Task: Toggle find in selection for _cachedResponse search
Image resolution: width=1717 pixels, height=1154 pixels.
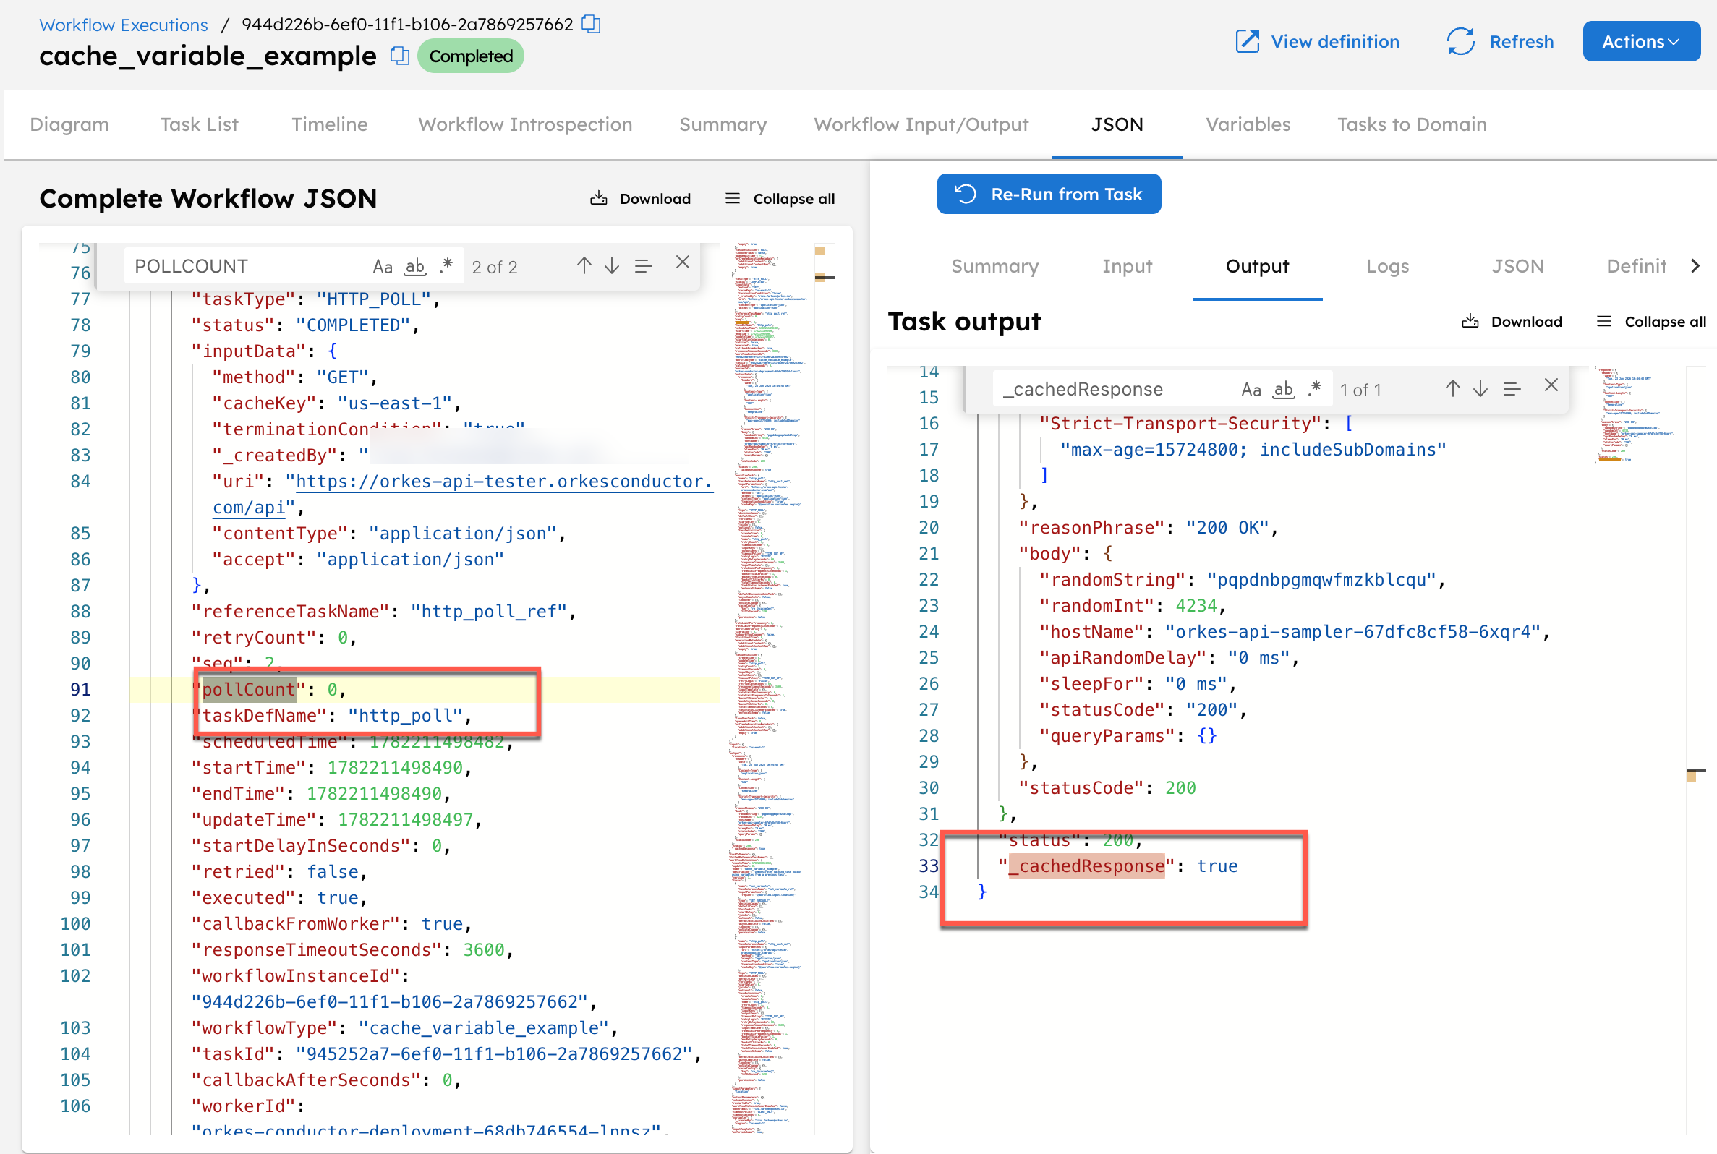Action: pos(1512,389)
